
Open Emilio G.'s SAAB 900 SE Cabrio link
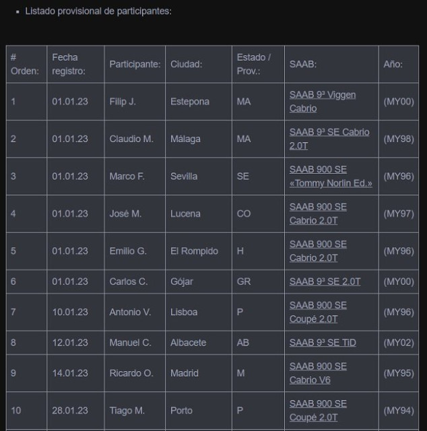tap(318, 251)
